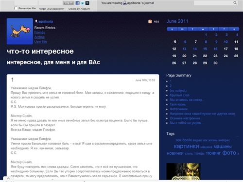Click the profile icon beside agnihorta link
Viewport: 243px width, 182px height.
[x=36, y=21]
